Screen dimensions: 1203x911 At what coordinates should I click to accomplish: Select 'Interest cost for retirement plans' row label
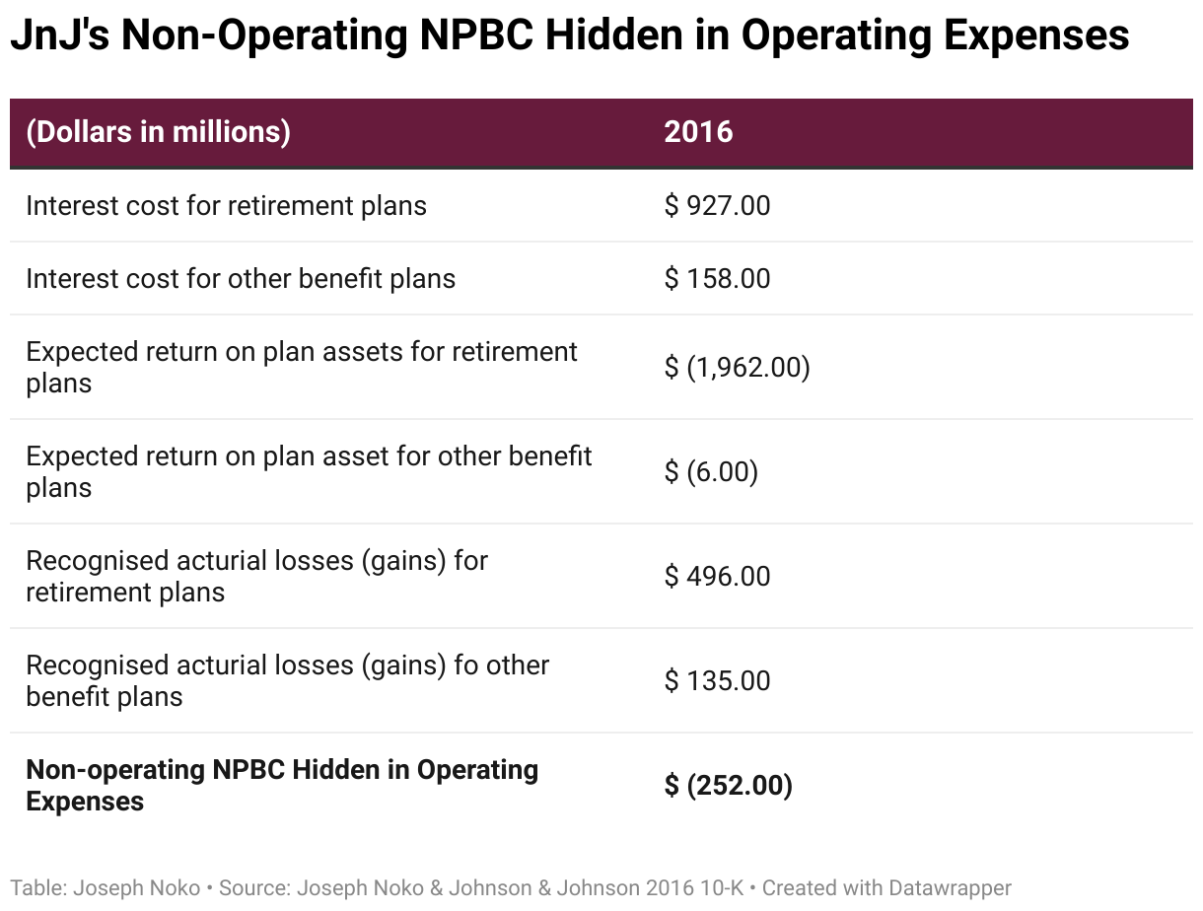[x=226, y=205]
